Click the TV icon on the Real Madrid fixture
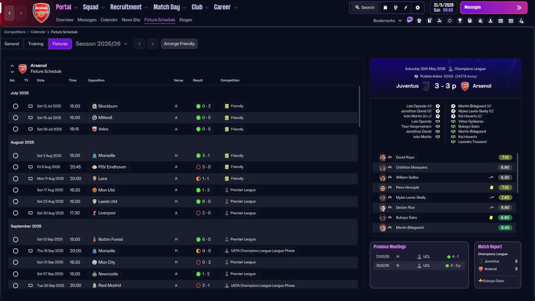This screenshot has width=535, height=301. (x=31, y=286)
